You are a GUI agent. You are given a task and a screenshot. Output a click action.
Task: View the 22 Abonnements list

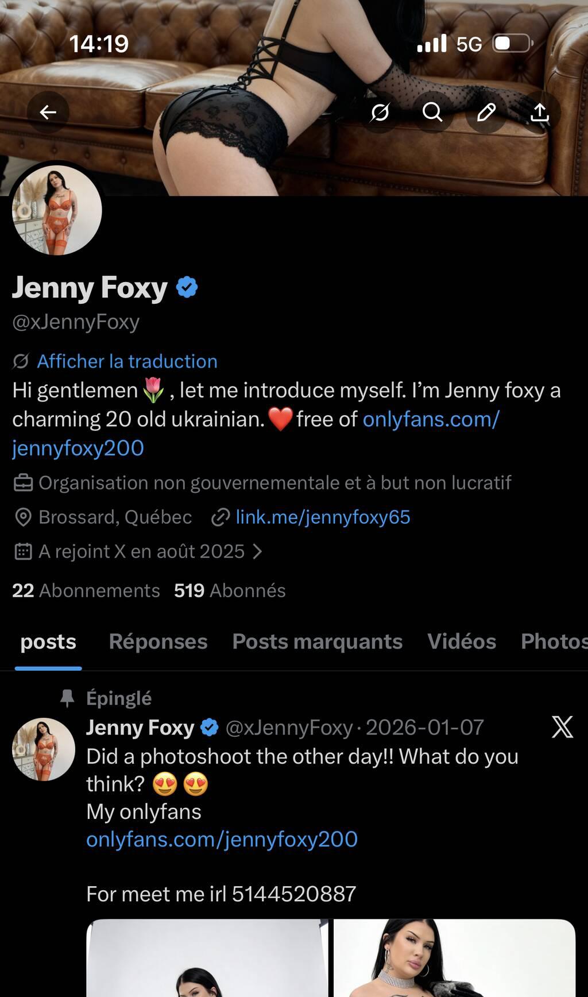[x=86, y=591]
